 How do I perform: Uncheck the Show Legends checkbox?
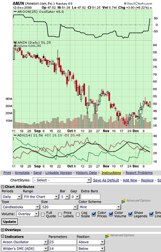[x=131, y=214]
